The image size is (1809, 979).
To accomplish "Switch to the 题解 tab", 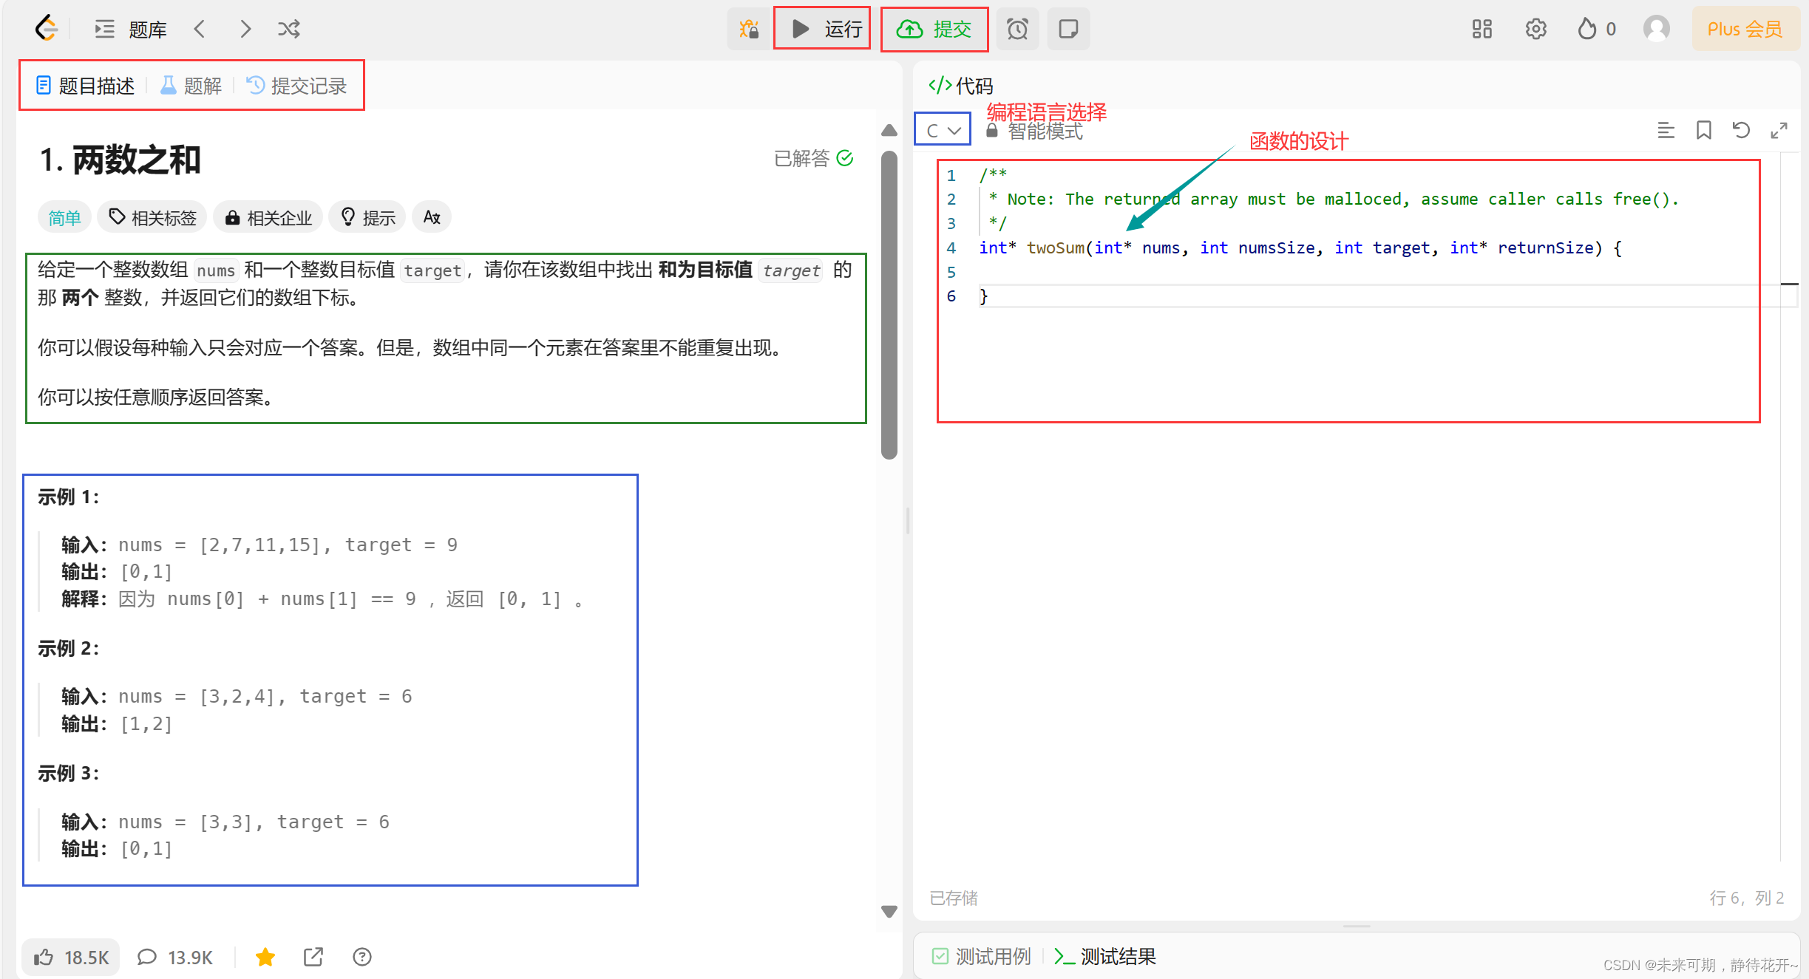I will coord(191,86).
